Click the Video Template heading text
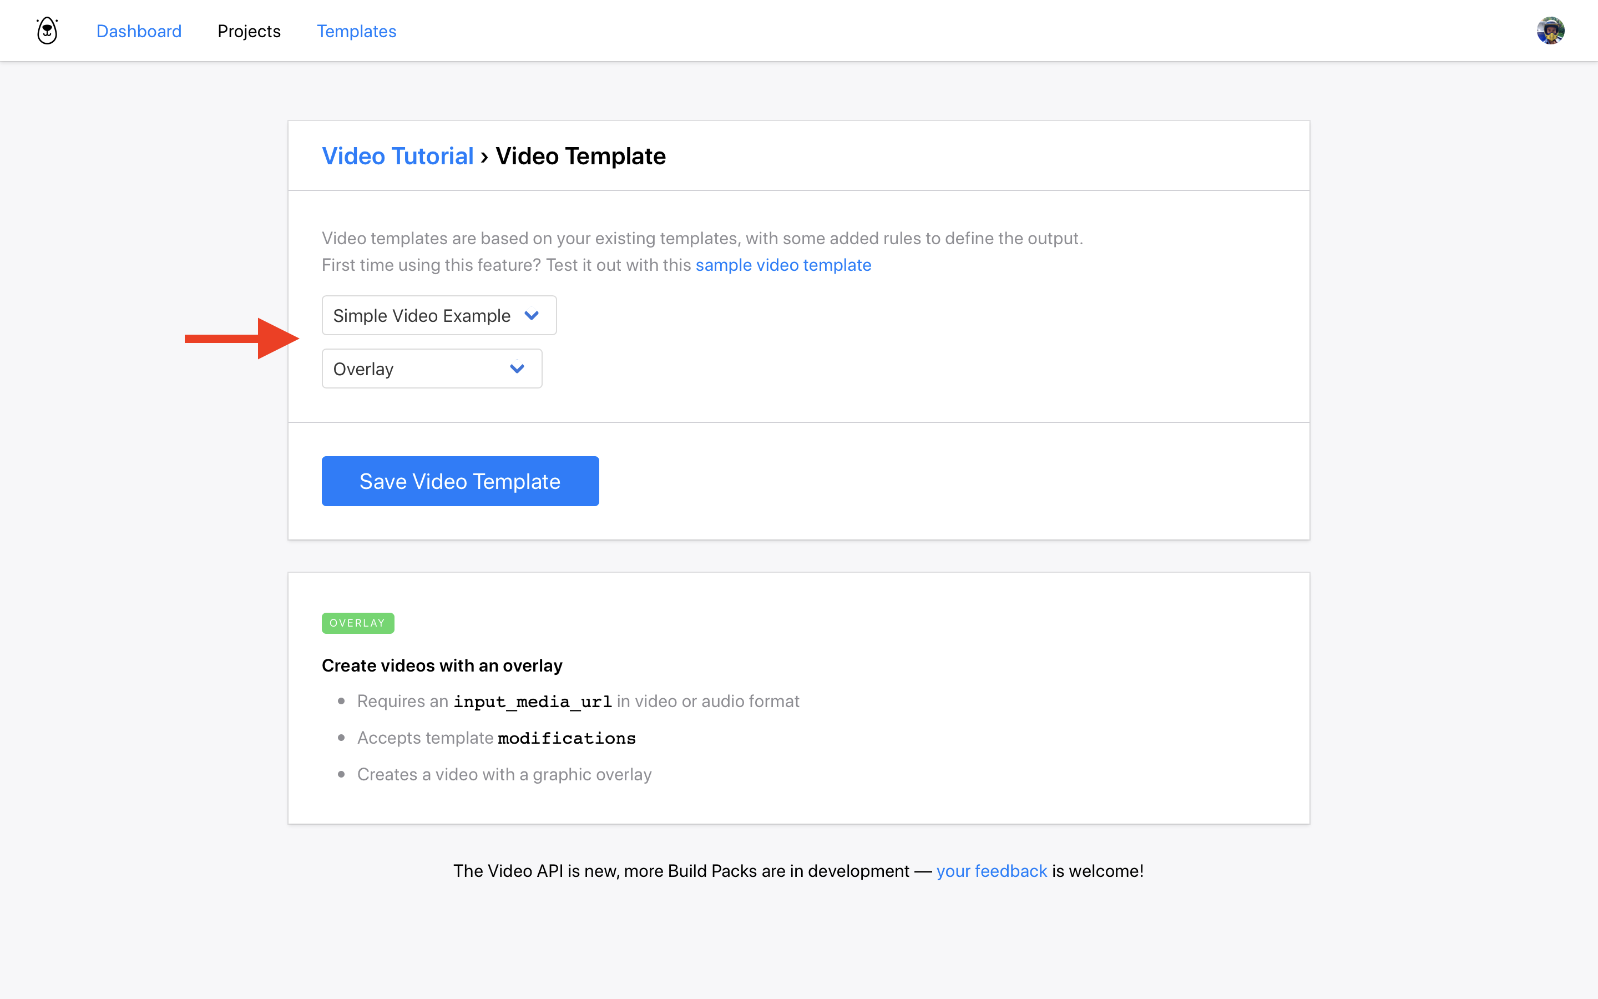Screen dimensions: 1598x999 pyautogui.click(x=580, y=156)
